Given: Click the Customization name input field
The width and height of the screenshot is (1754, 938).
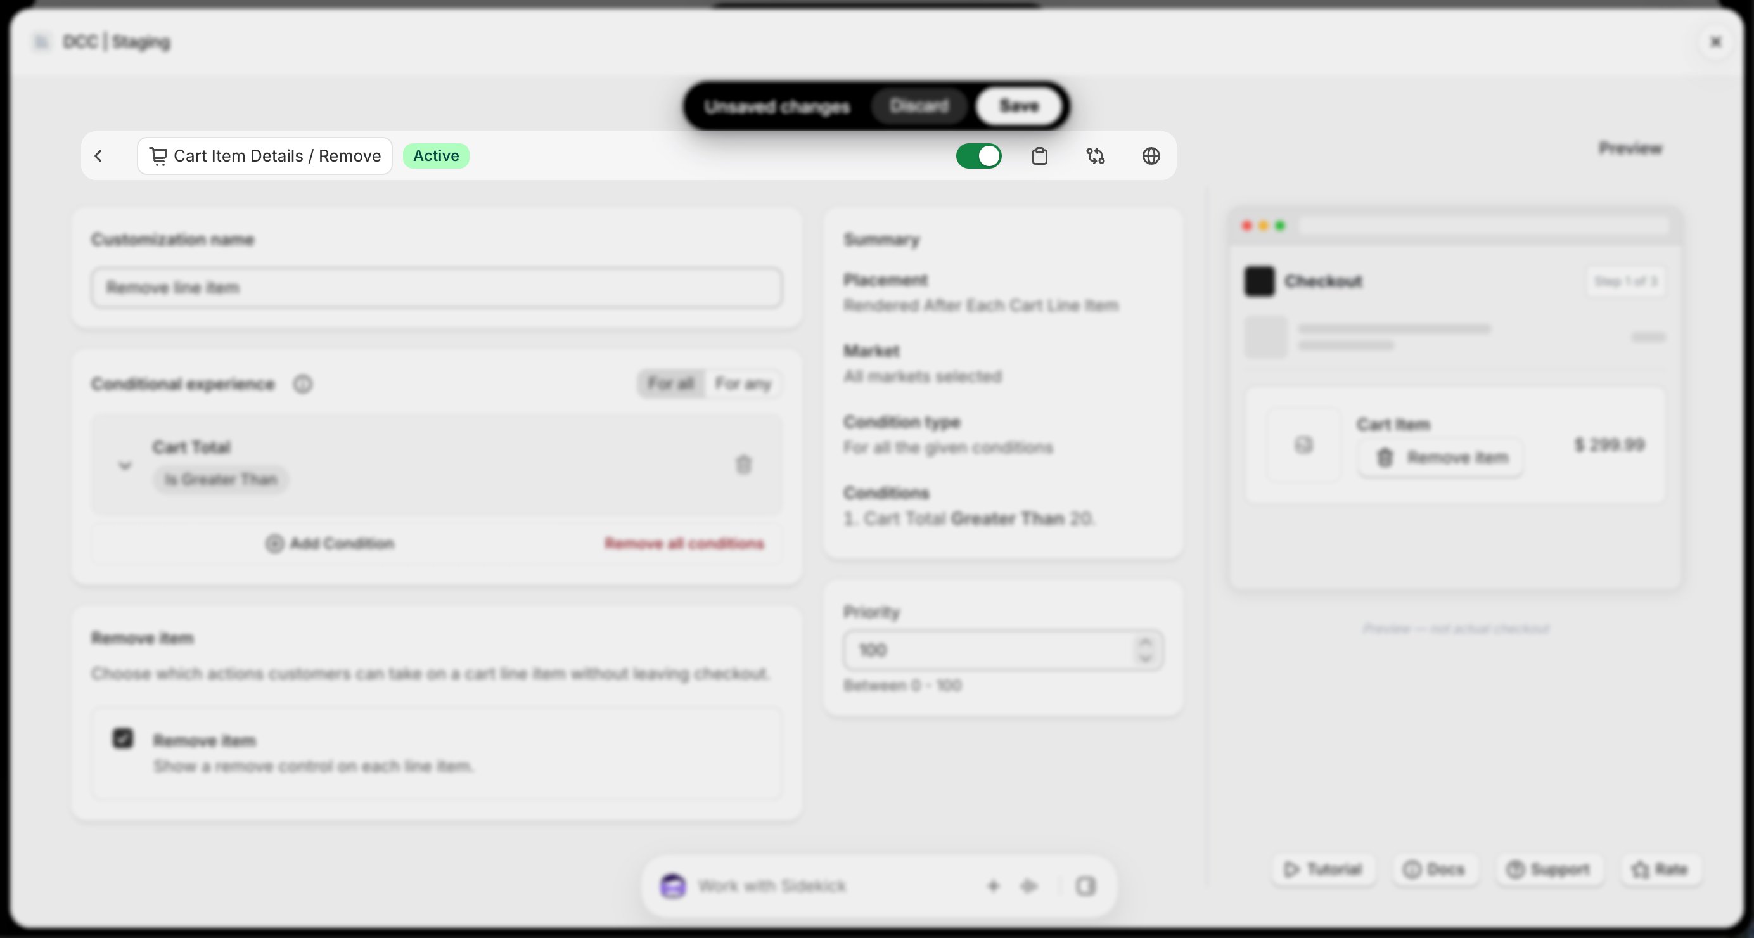Looking at the screenshot, I should tap(437, 288).
